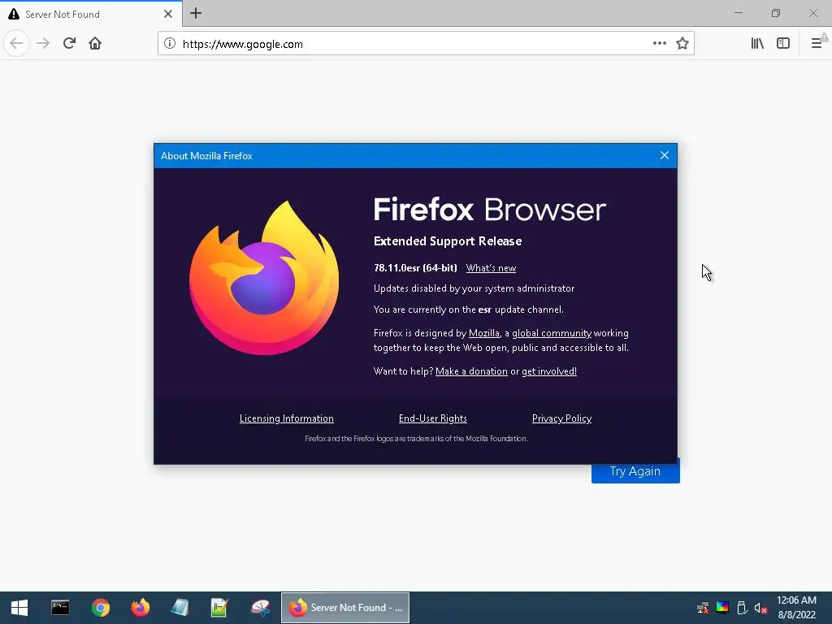
Task: Open the get involved! link
Action: pyautogui.click(x=549, y=371)
